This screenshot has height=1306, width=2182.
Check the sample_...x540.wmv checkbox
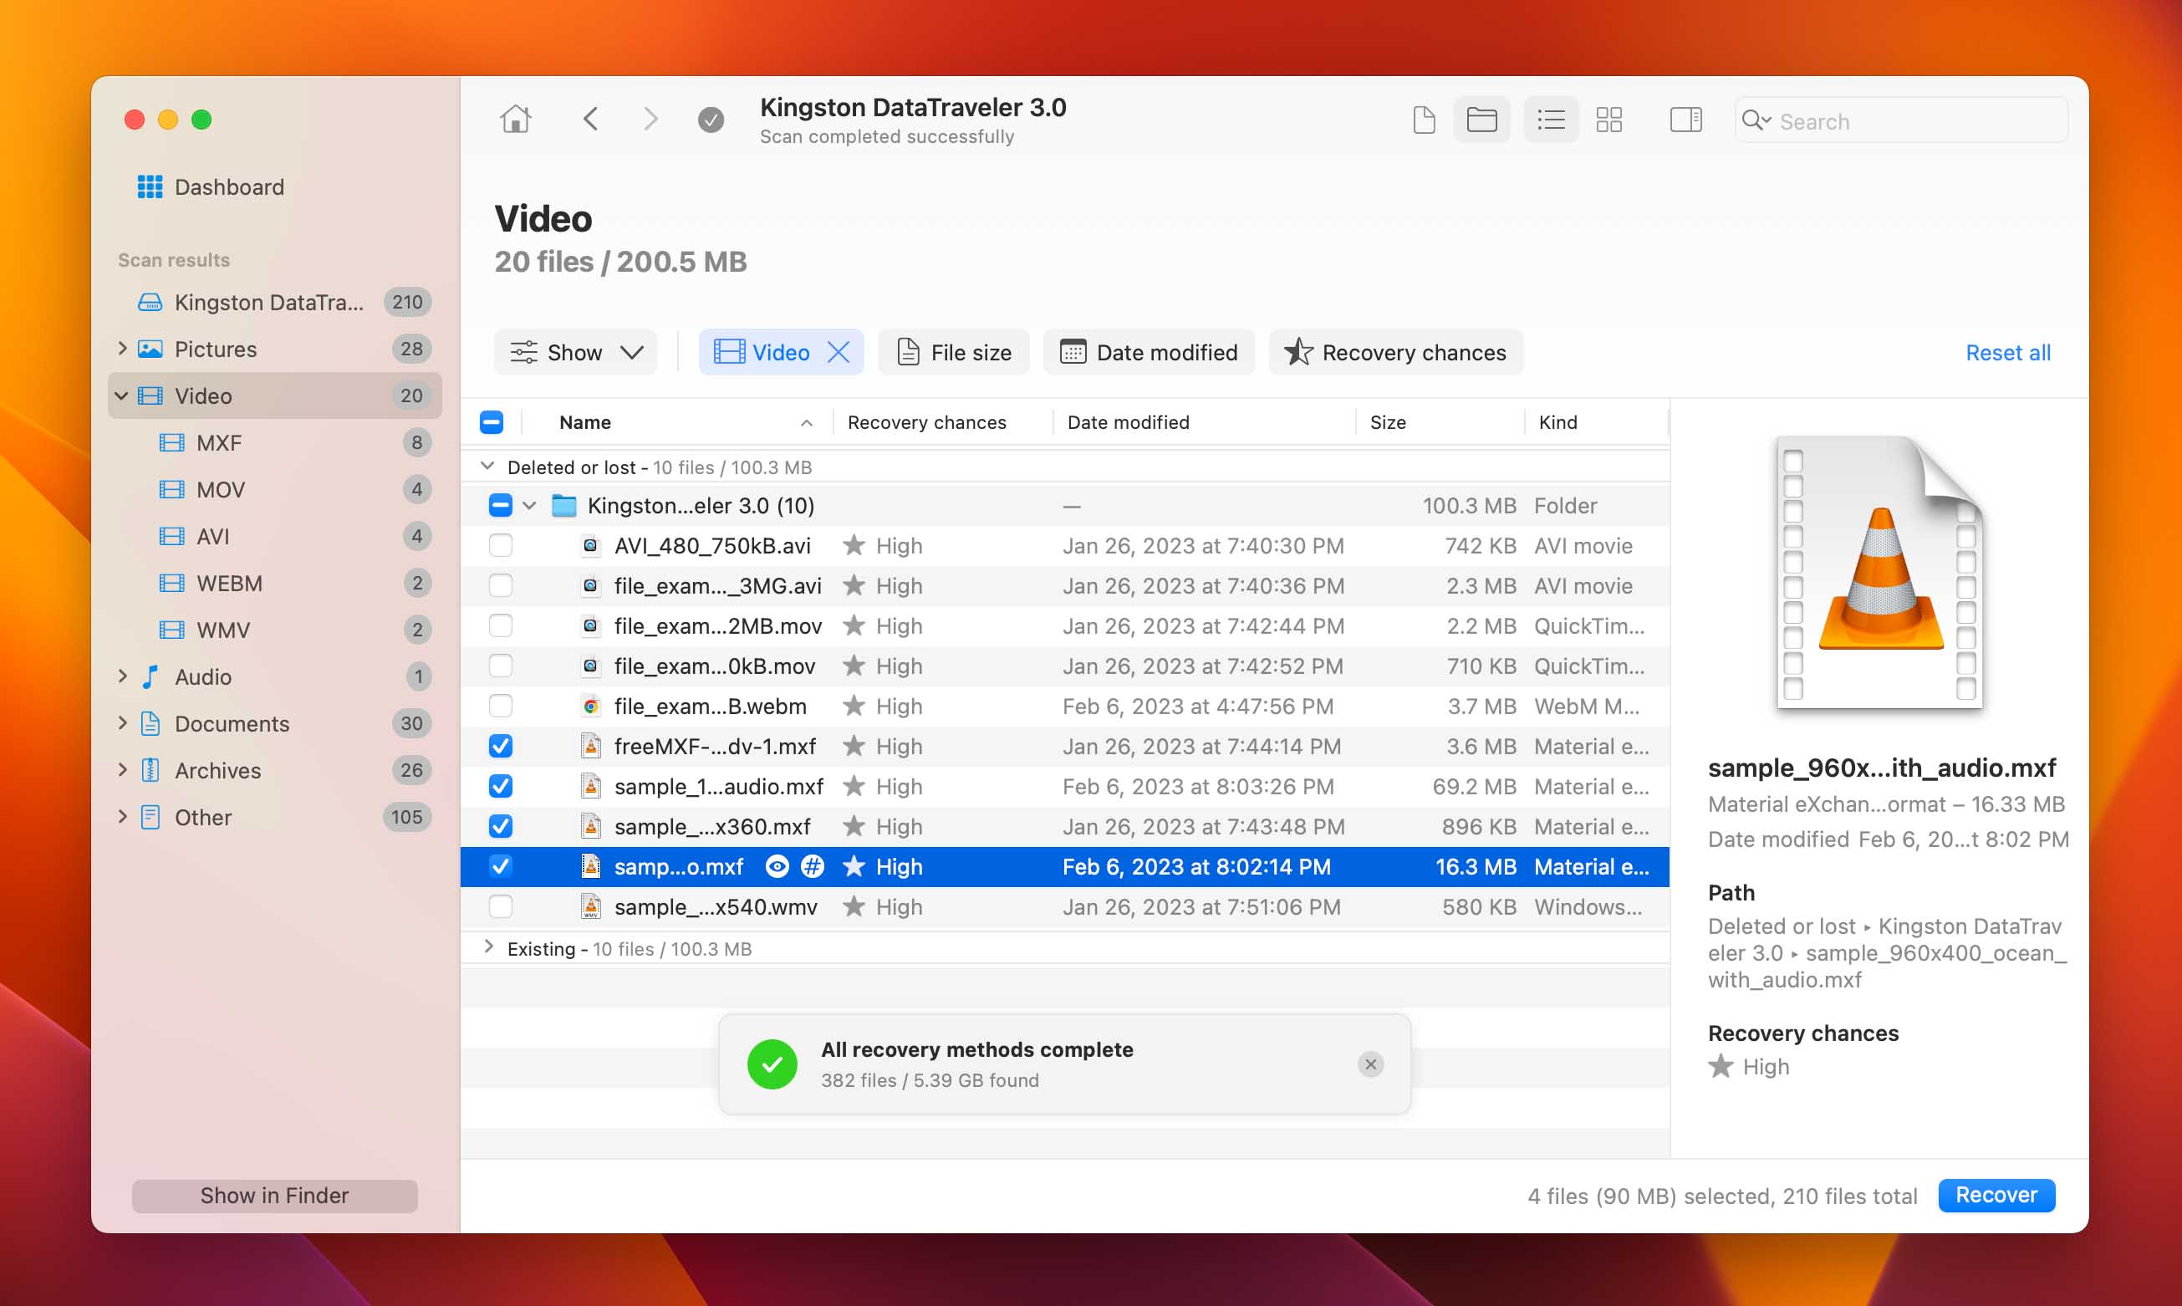point(501,906)
